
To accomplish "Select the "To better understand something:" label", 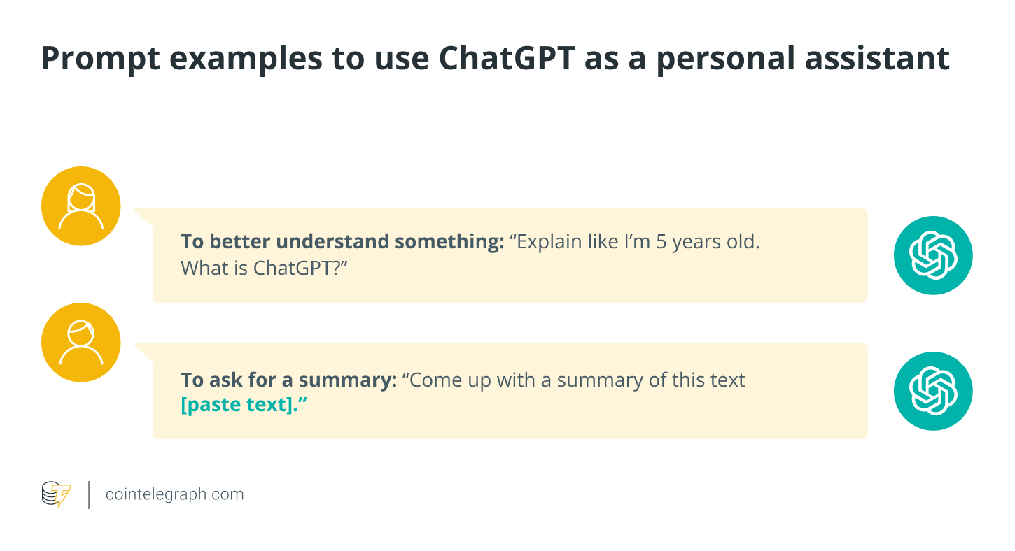I will 342,242.
